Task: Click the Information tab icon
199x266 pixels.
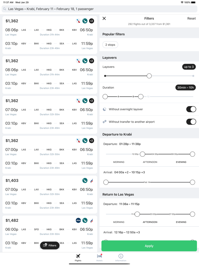Action: pyautogui.click(x=121, y=256)
